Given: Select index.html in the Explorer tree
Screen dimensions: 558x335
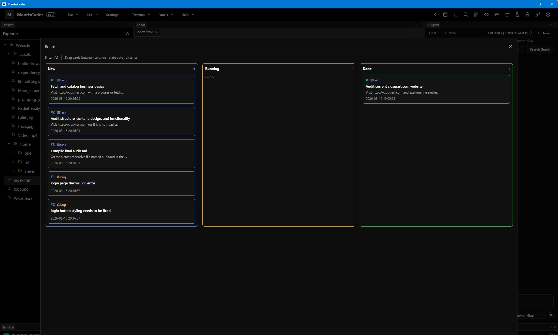Looking at the screenshot, I should click(x=22, y=180).
